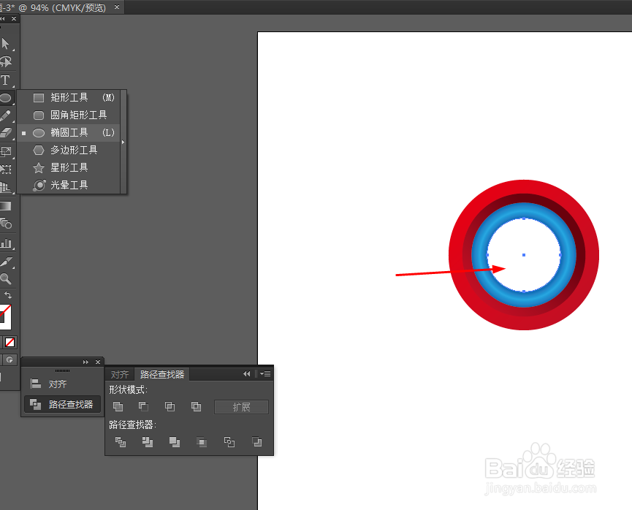Select the Eraser tool
The image size is (632, 510).
click(x=5, y=133)
